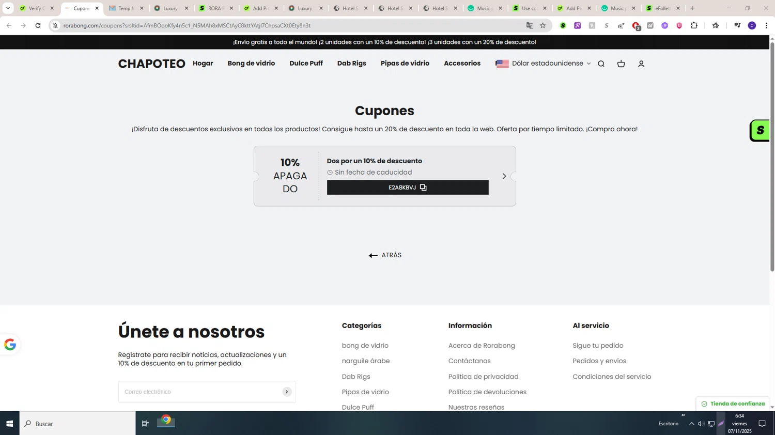The image size is (775, 435).
Task: Open a new tab with plus button
Action: click(693, 8)
